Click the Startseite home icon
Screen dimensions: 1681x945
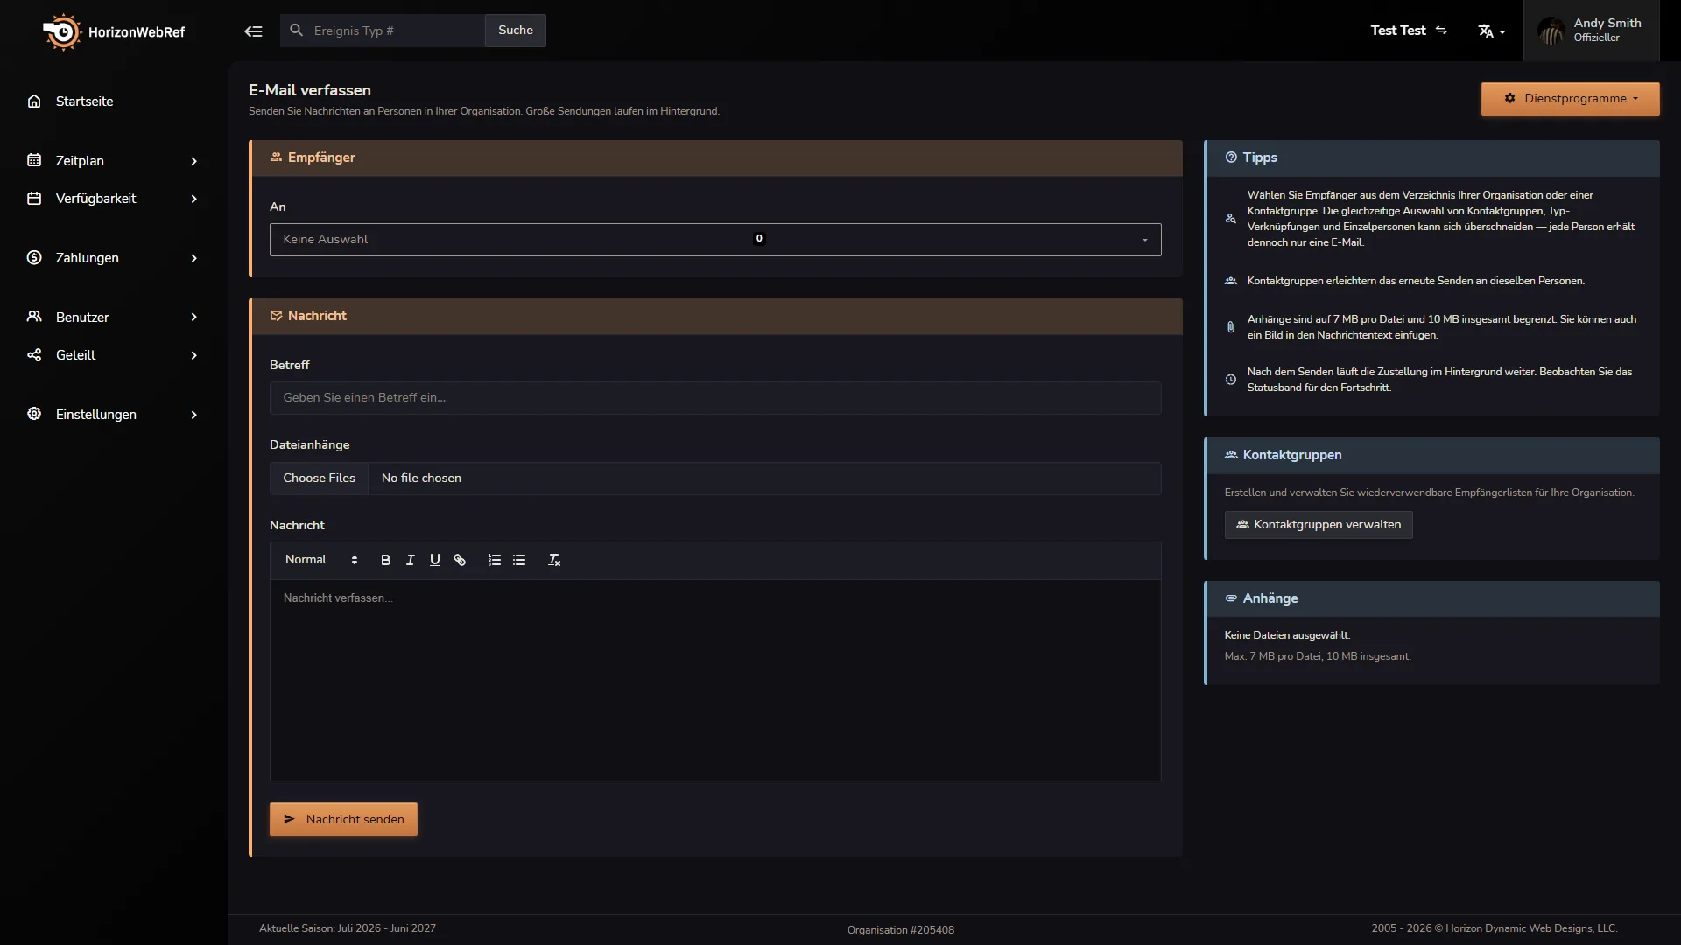(x=34, y=101)
